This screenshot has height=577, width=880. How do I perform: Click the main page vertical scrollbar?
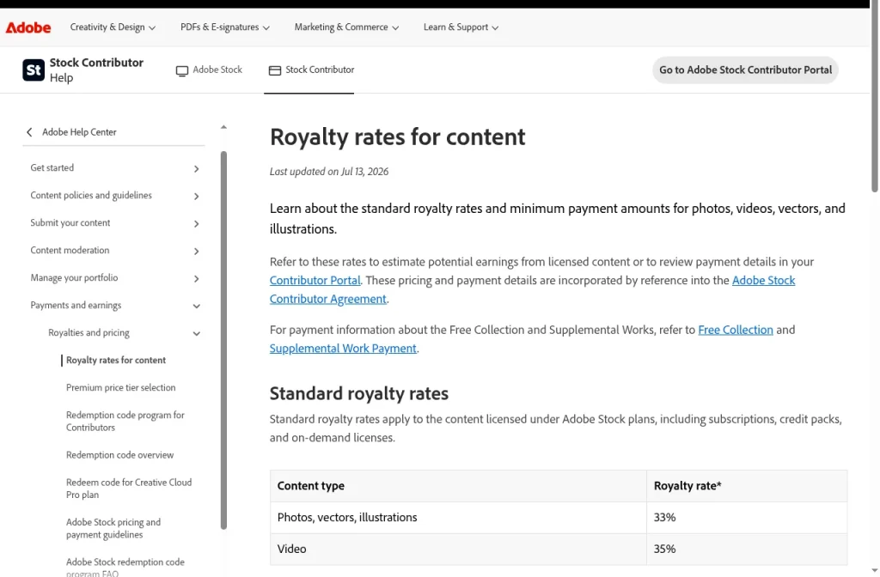(874, 96)
